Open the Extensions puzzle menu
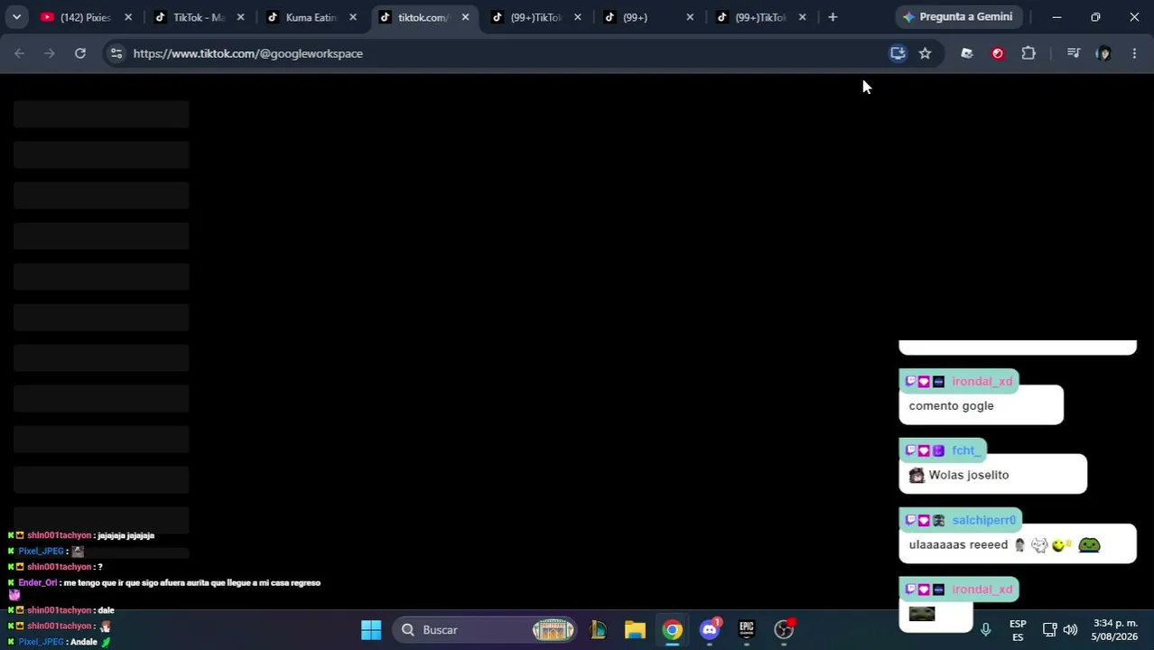This screenshot has height=650, width=1154. point(1028,53)
